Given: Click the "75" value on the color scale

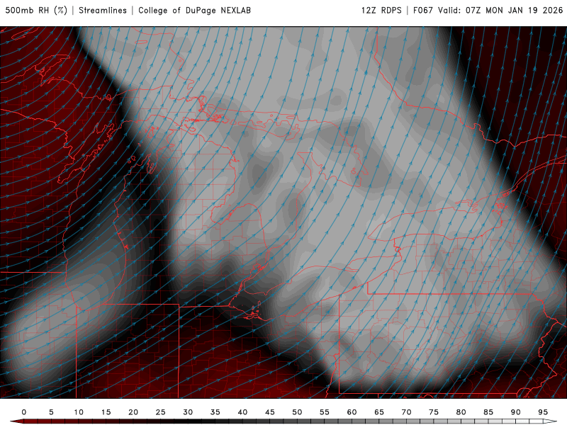Looking at the screenshot, I should pyautogui.click(x=434, y=412).
